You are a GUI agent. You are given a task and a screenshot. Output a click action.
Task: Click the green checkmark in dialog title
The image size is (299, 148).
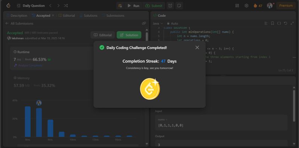coord(102,48)
